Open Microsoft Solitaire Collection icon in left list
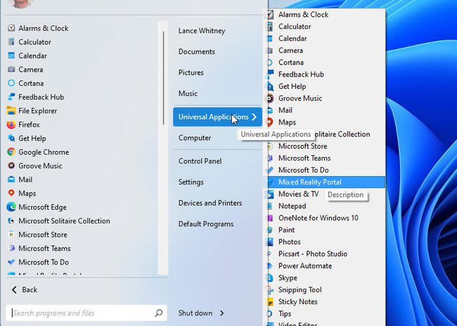The image size is (457, 326). point(11,220)
